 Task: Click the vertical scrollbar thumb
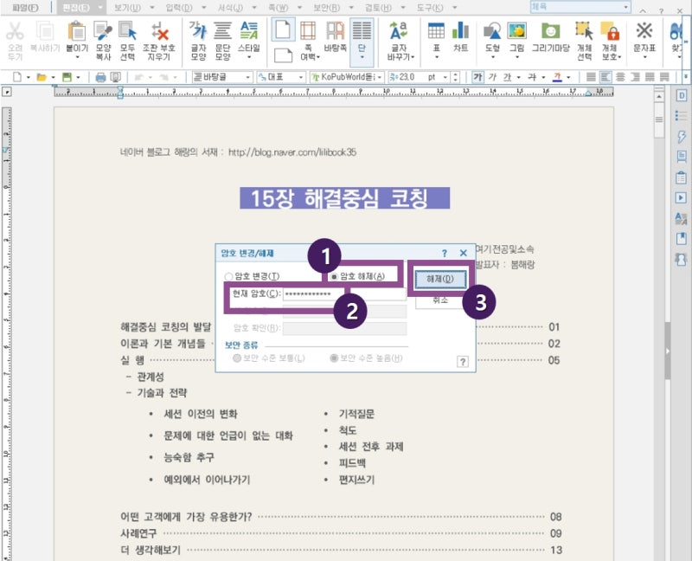coord(659,120)
